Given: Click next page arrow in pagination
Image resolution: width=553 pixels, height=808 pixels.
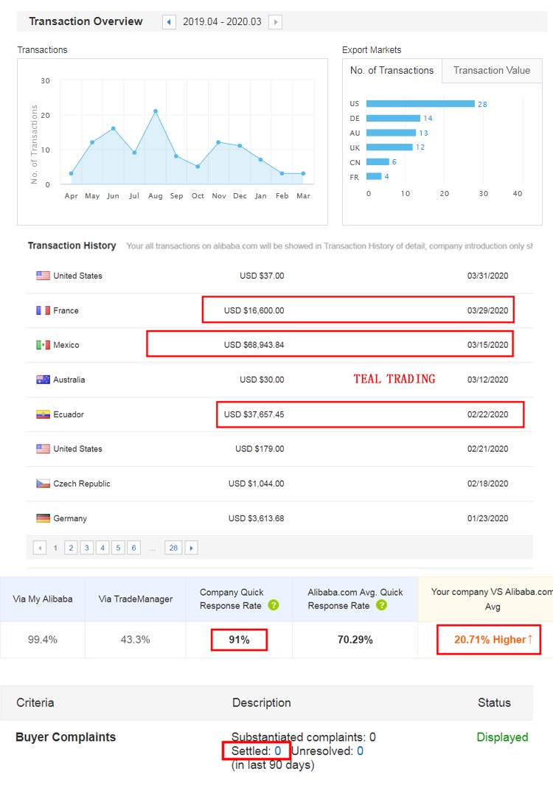Looking at the screenshot, I should (x=192, y=548).
